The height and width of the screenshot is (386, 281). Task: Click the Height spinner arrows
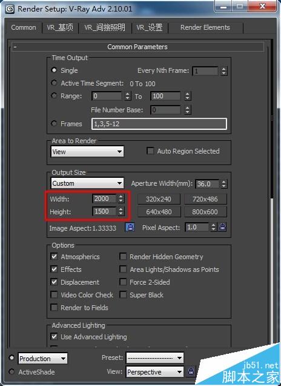(121, 211)
